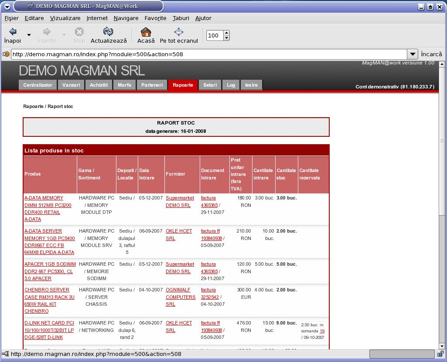Screen dimensions: 447x362
Task: Open the Navigare menu
Action: coord(126,18)
